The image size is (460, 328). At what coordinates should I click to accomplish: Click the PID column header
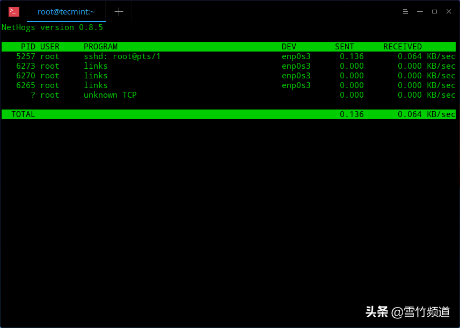28,47
